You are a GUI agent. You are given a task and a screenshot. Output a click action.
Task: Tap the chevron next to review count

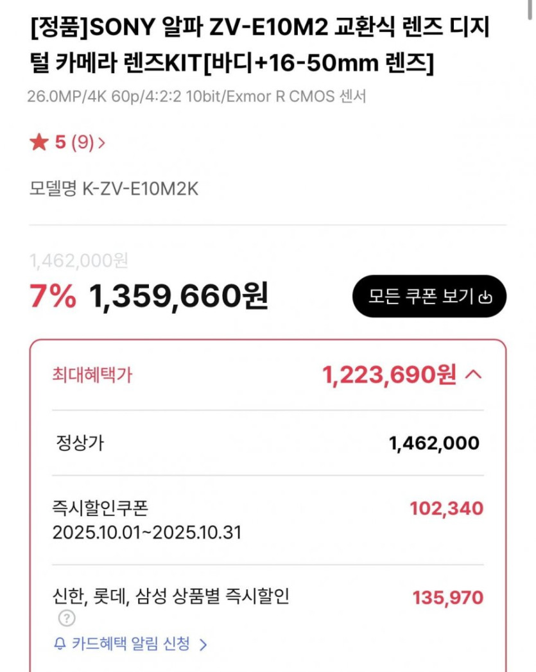[101, 142]
